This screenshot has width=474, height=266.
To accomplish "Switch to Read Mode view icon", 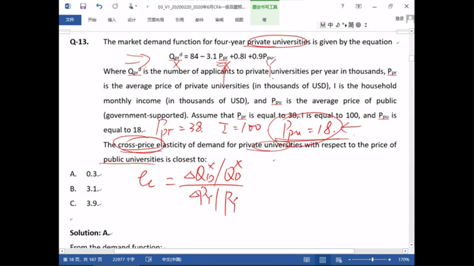I will click(x=306, y=259).
